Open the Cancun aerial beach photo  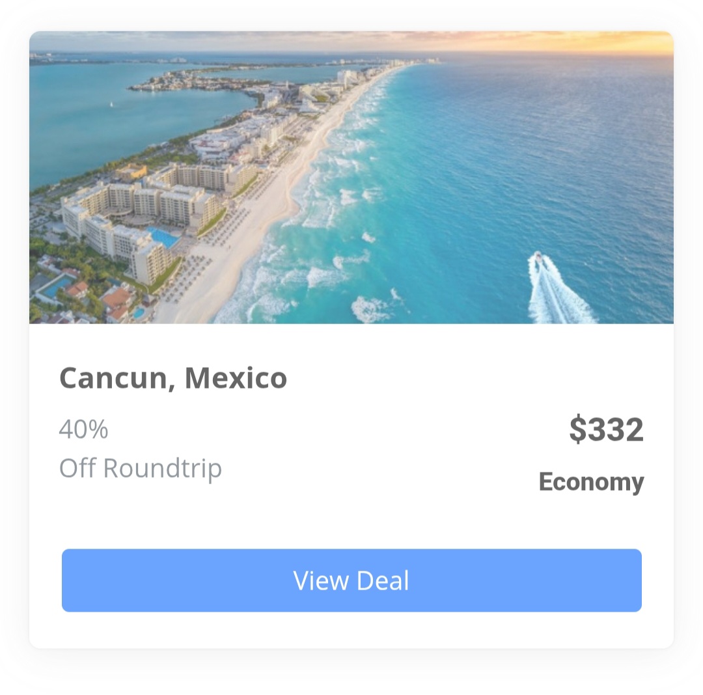click(351, 178)
